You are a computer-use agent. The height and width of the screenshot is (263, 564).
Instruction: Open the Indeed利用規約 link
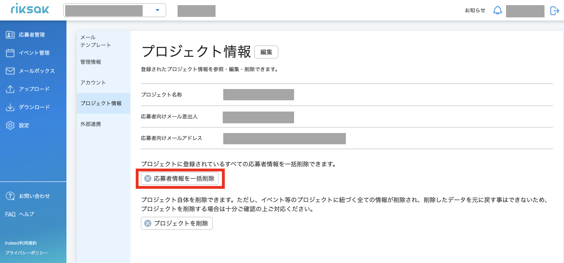click(x=21, y=243)
